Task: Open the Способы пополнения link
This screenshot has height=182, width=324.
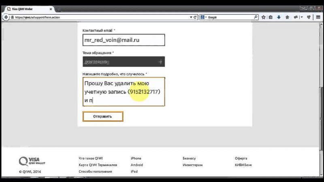Action: 96,171
